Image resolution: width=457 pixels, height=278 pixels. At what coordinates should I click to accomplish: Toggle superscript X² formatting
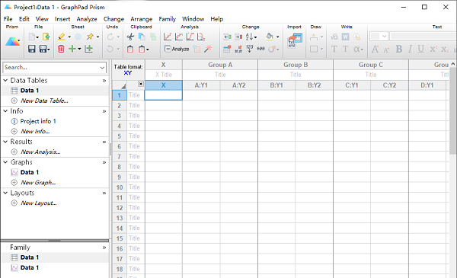pyautogui.click(x=433, y=49)
